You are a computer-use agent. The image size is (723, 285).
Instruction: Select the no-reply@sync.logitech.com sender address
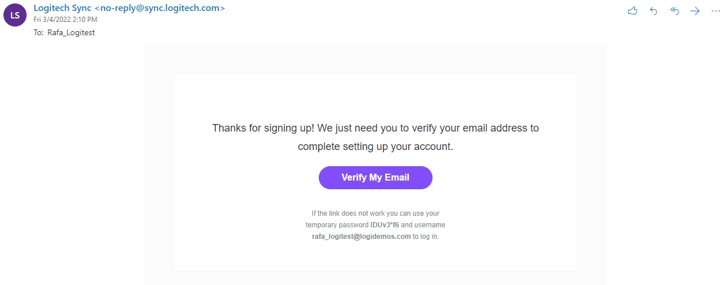tap(159, 8)
